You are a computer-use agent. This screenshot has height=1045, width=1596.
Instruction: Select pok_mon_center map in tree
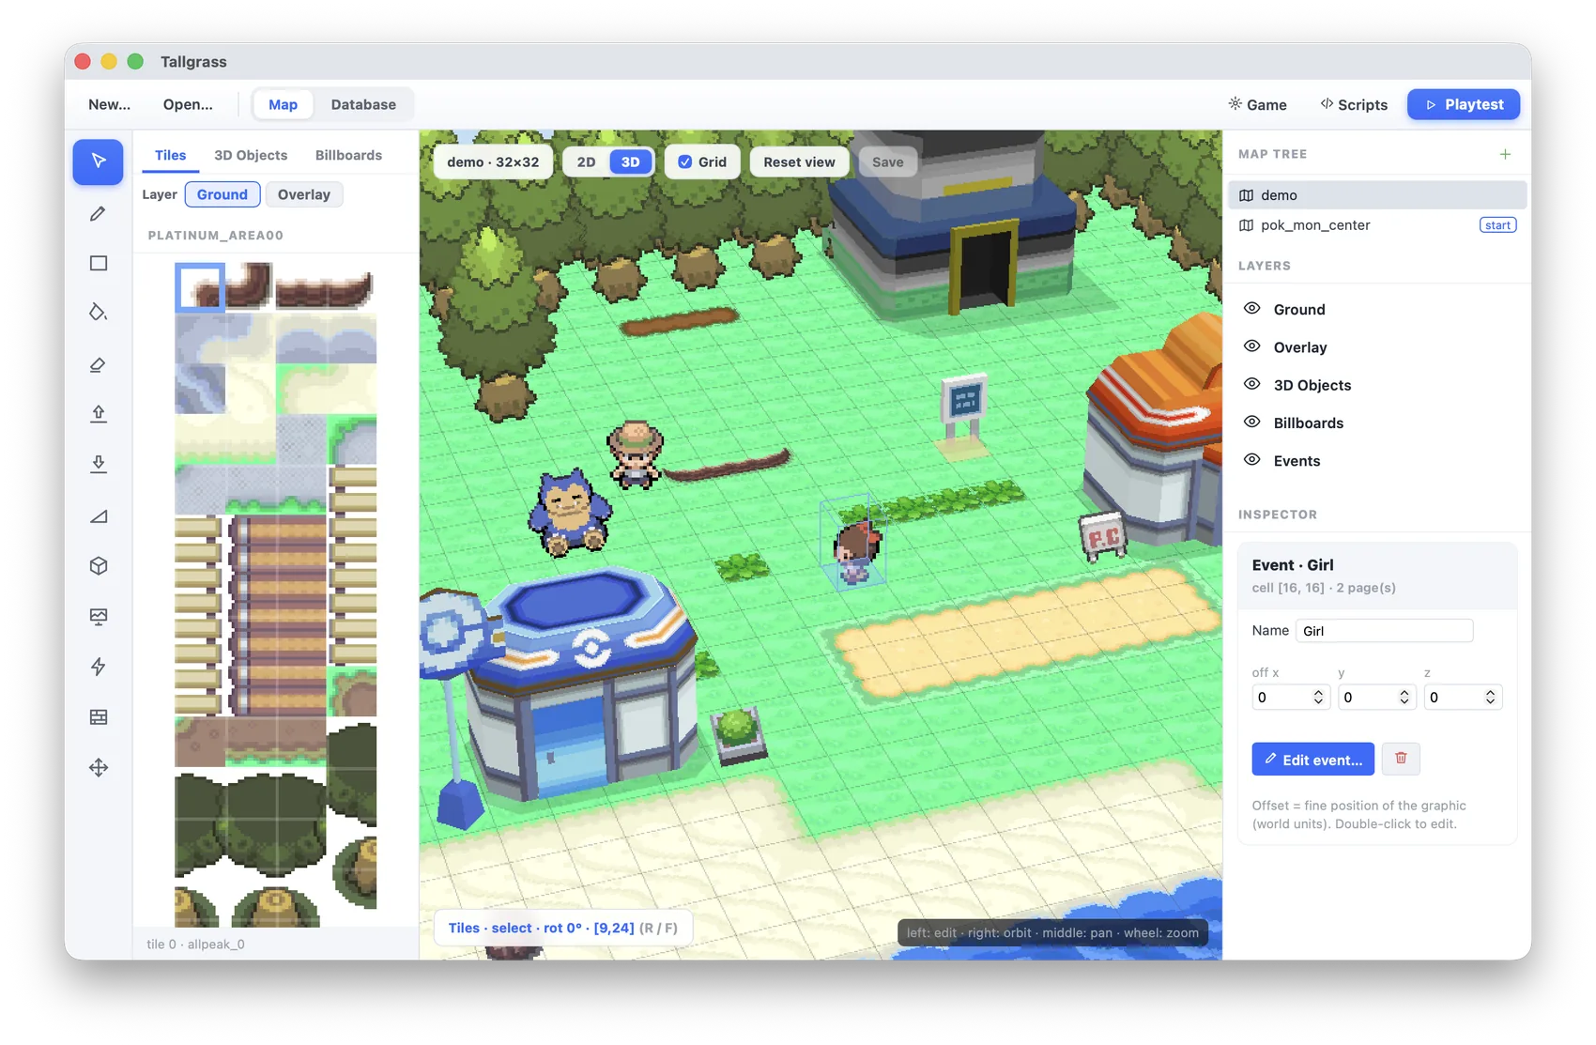tap(1377, 225)
